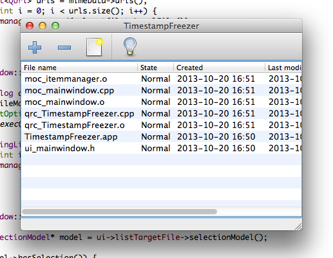The height and width of the screenshot is (258, 333).
Task: Click the blue minus remove-file icon
Action: [x=64, y=48]
